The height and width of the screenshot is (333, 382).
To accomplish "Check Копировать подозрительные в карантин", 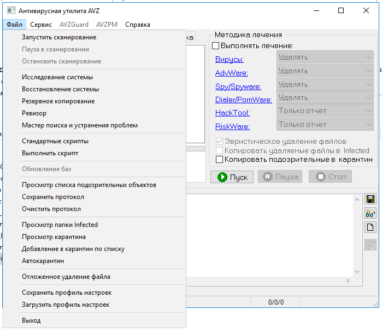I will 220,160.
